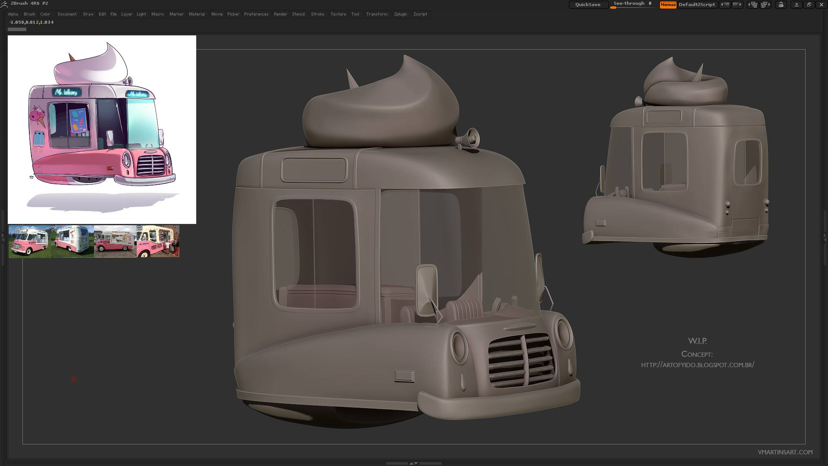
Task: Open the Draw menu
Action: 88,14
